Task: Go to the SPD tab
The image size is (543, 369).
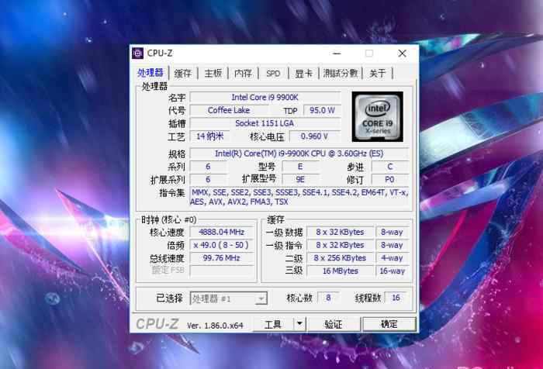Action: (x=273, y=74)
